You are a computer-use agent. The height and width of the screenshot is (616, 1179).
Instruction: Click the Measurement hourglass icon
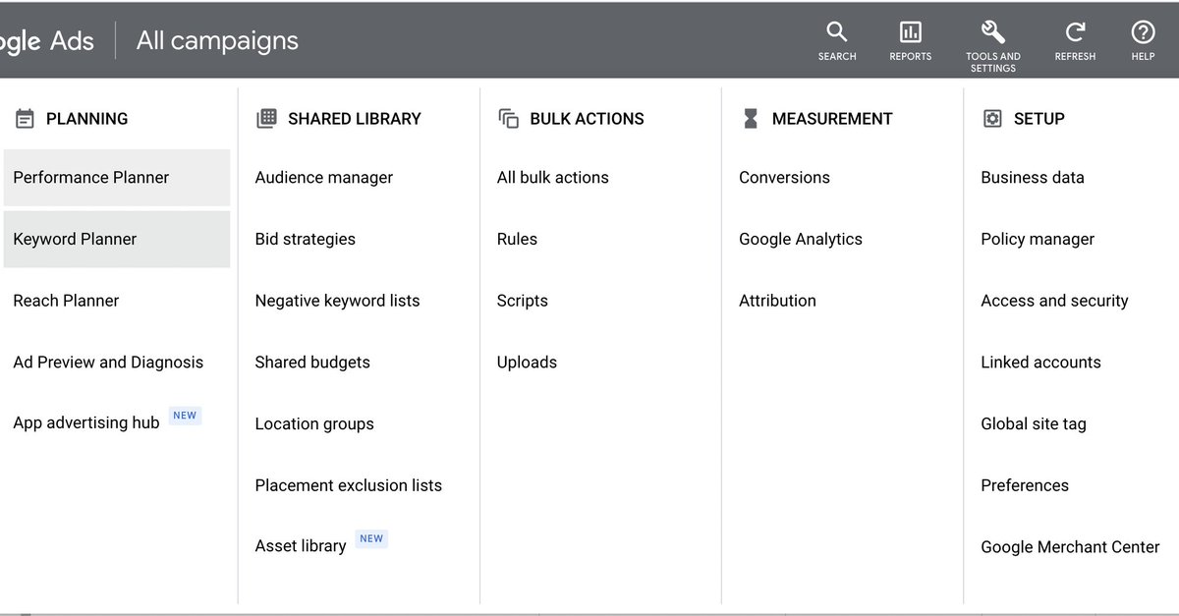click(751, 119)
